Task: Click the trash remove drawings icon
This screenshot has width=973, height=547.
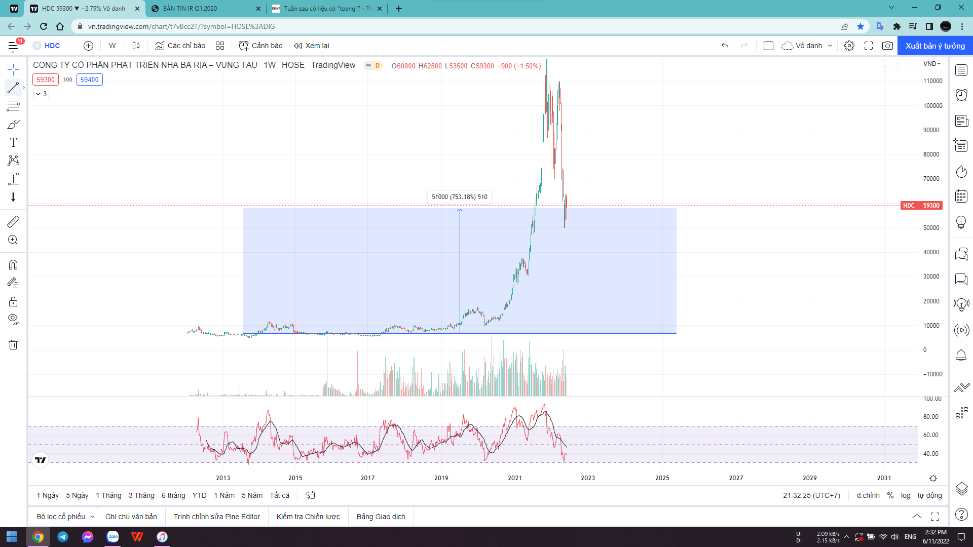Action: point(13,345)
